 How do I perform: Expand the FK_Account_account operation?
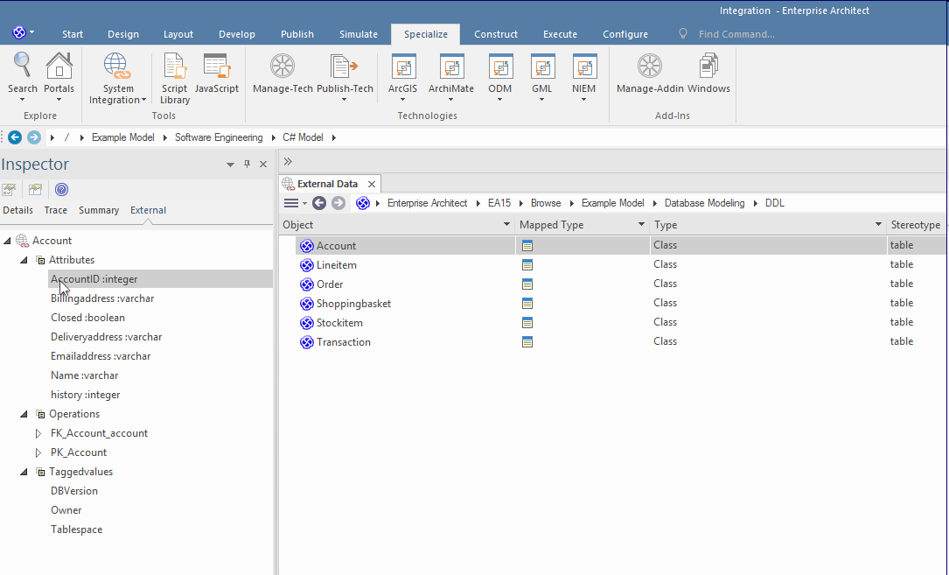coord(38,433)
